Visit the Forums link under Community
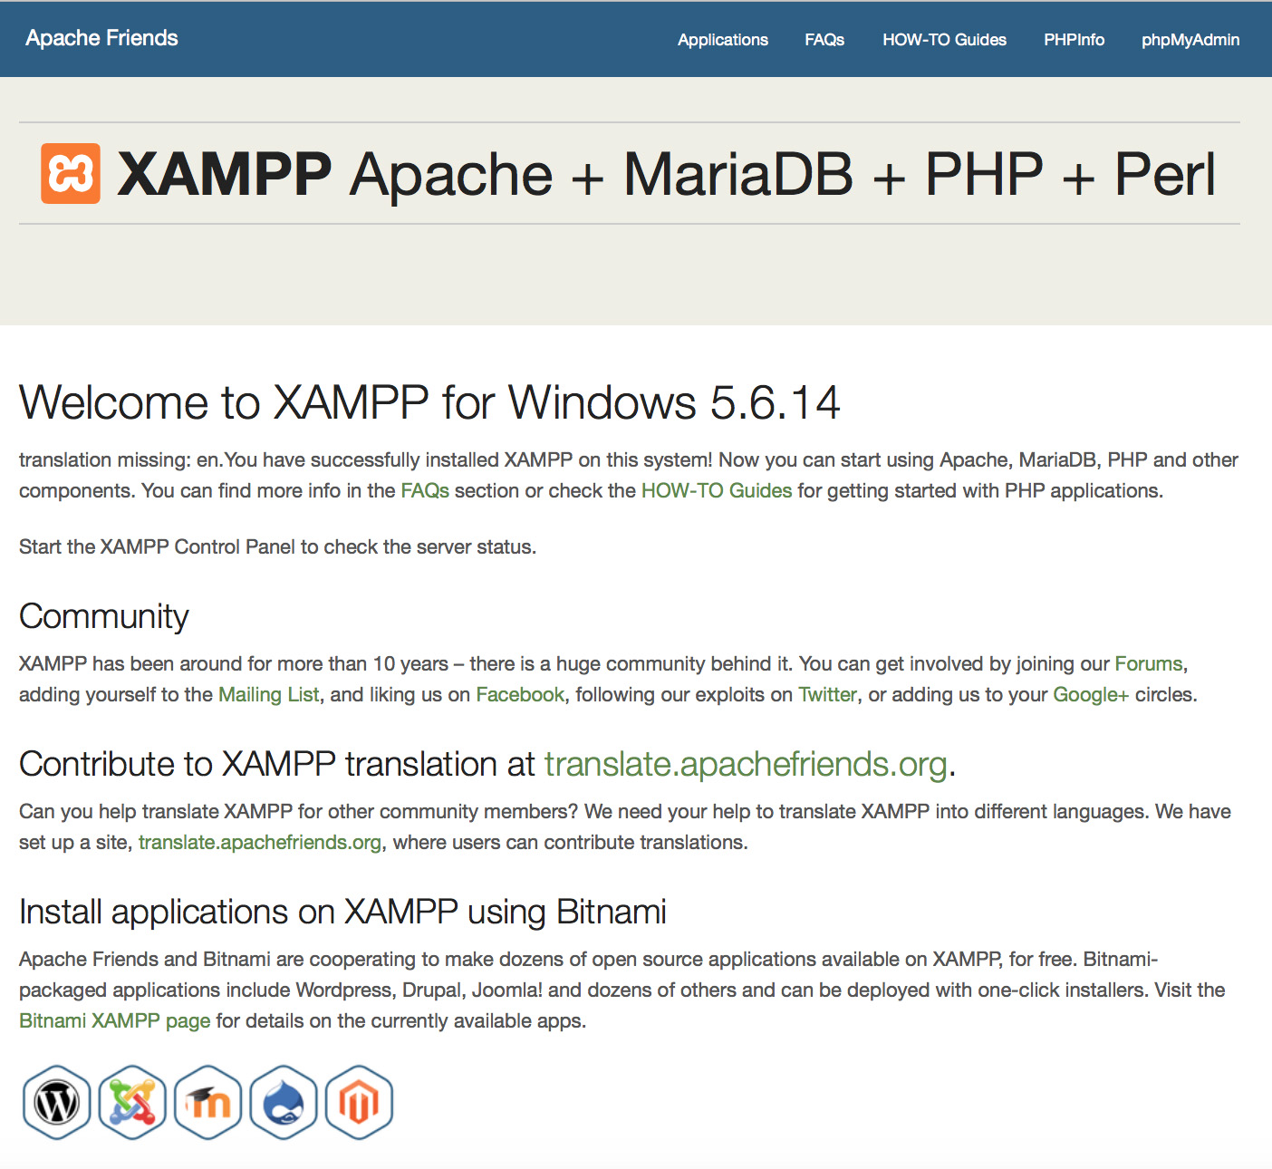Viewport: 1272px width, 1169px height. [1149, 663]
